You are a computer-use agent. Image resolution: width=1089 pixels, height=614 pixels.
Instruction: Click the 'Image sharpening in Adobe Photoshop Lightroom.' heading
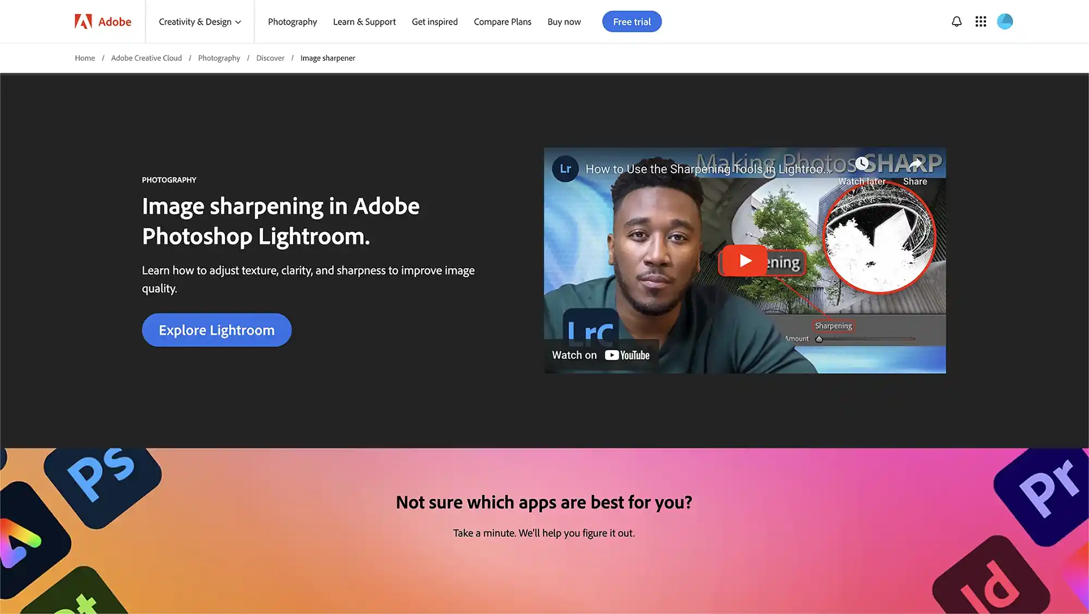tap(281, 221)
